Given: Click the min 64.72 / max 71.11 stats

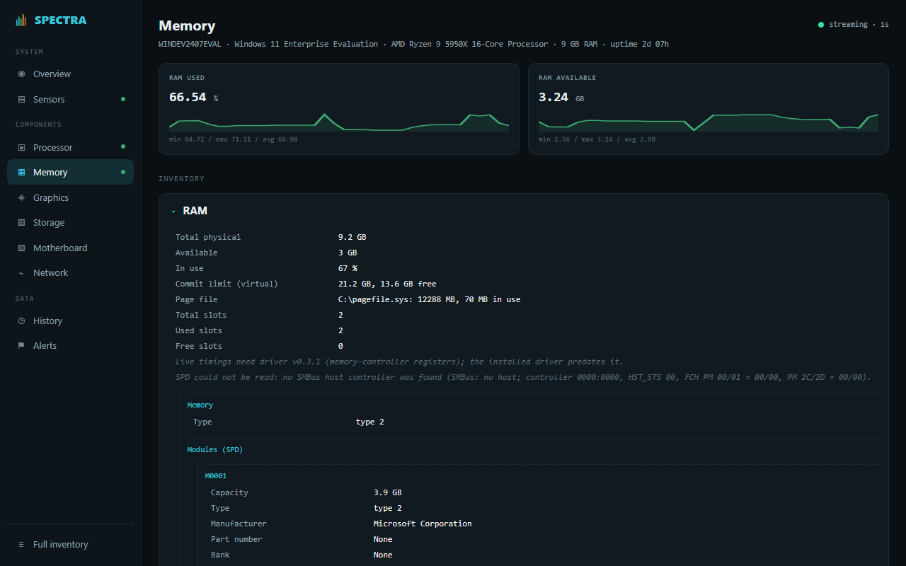Looking at the screenshot, I should (233, 139).
